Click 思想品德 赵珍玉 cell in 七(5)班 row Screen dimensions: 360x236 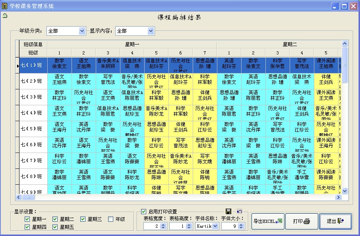[x=156, y=129]
